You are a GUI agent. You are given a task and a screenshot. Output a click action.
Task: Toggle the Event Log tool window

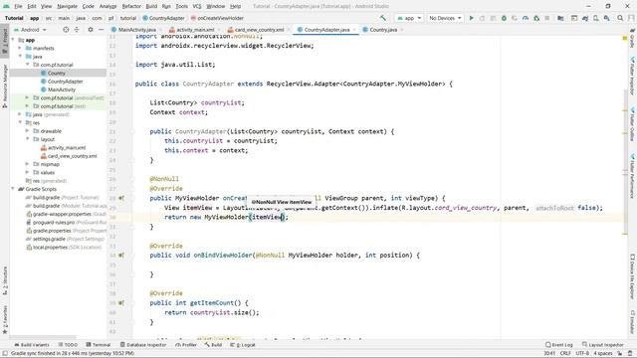point(559,345)
